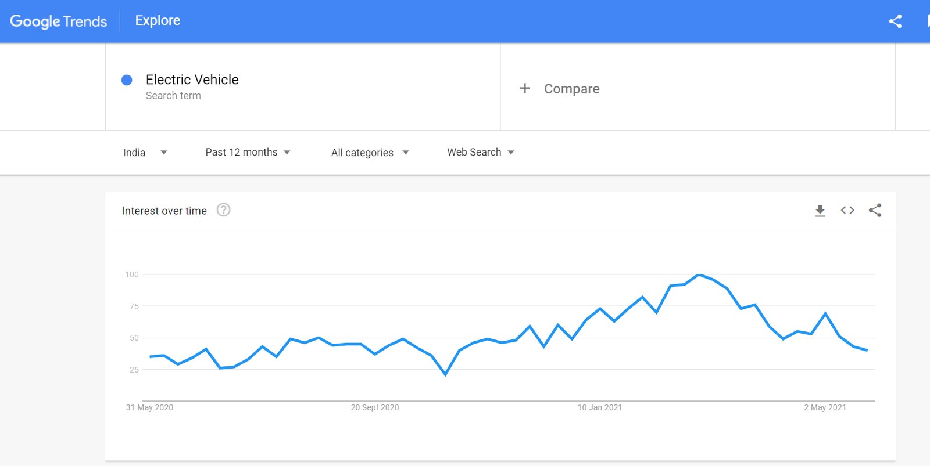Click the Electric Vehicle search term chip
The height and width of the screenshot is (466, 930).
[x=192, y=80]
